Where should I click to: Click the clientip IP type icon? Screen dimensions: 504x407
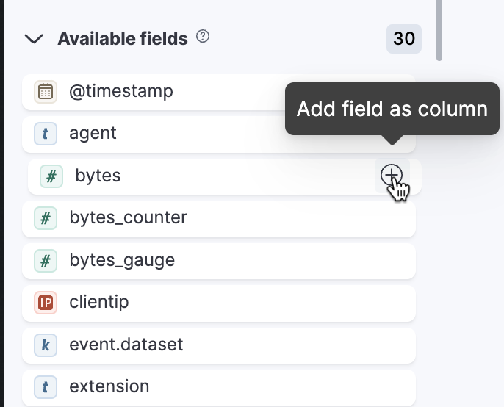pos(46,303)
